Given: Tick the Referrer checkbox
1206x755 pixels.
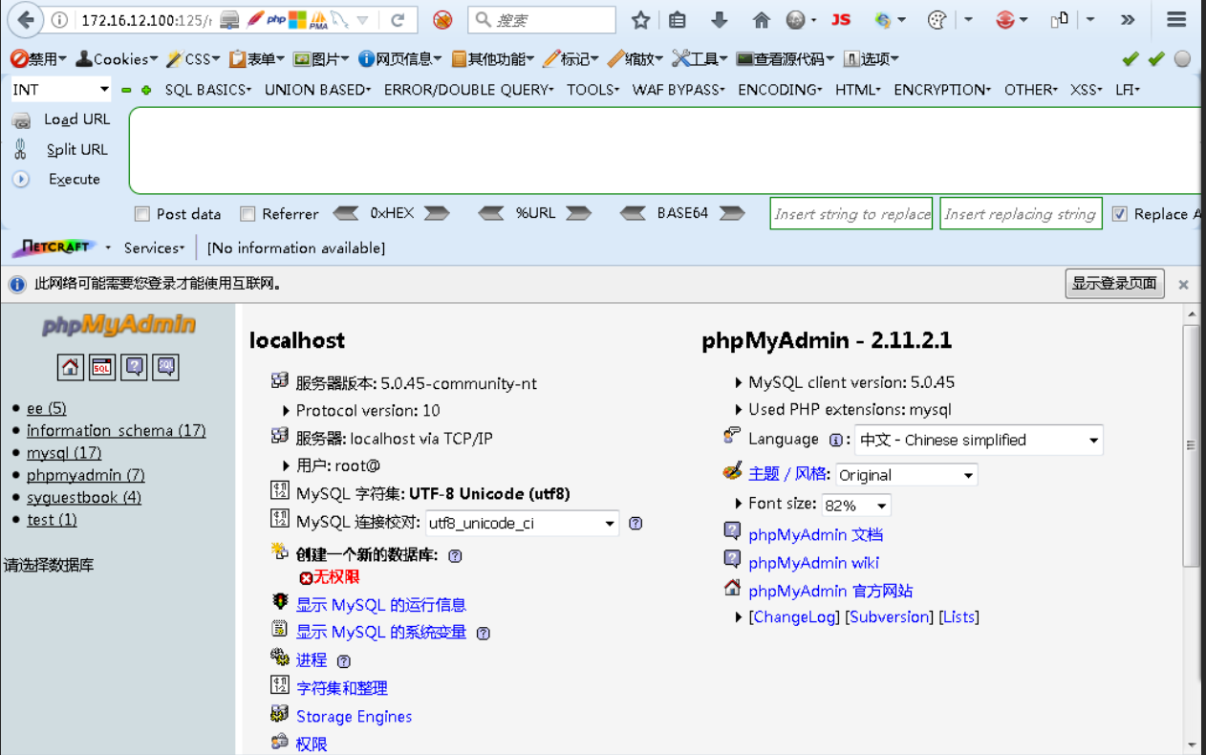Looking at the screenshot, I should click(248, 214).
